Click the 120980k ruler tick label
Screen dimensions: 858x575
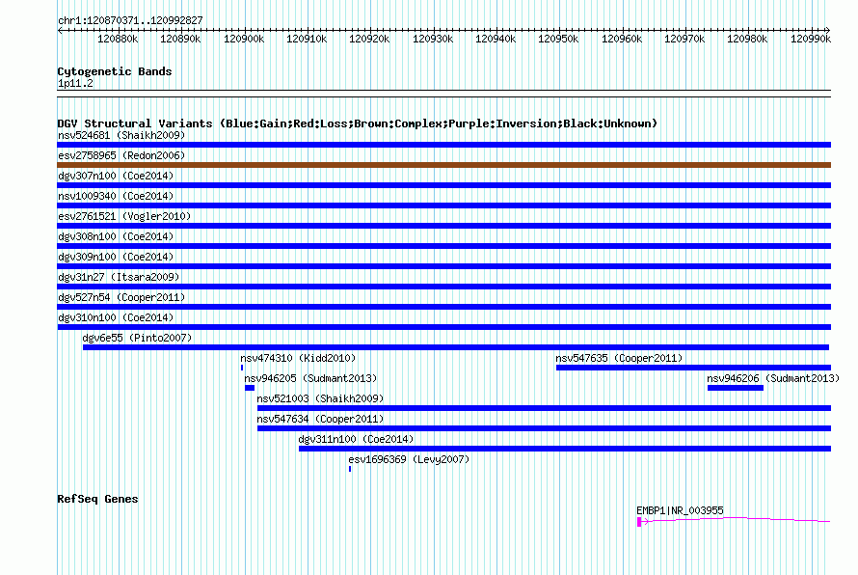click(x=747, y=39)
